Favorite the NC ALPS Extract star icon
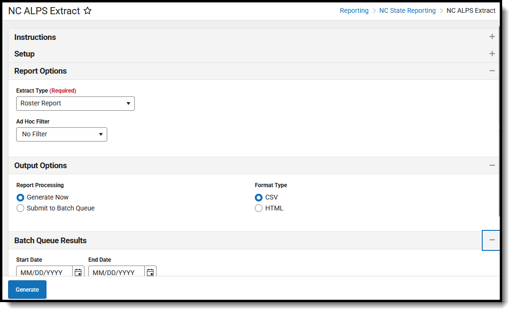The image size is (514, 314). [x=87, y=11]
